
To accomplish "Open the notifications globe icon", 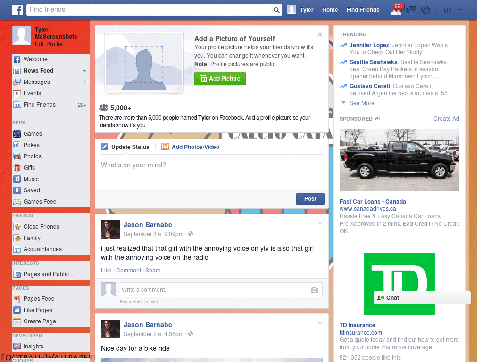I will point(425,10).
